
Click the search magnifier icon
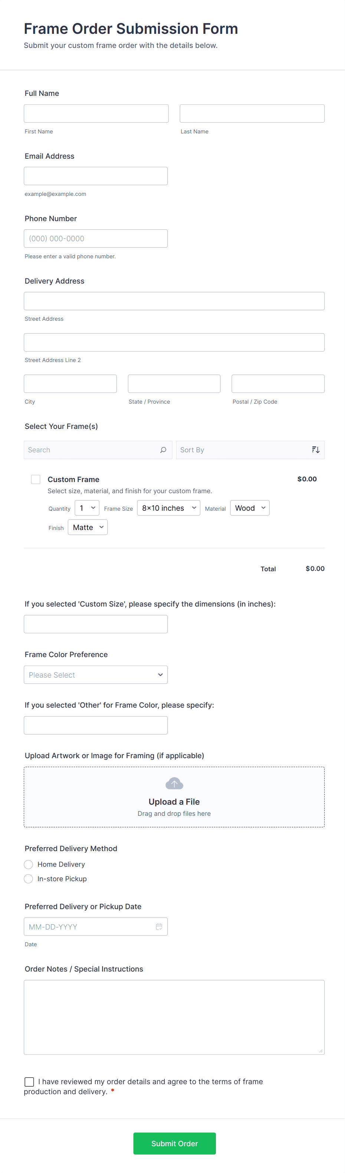click(163, 450)
